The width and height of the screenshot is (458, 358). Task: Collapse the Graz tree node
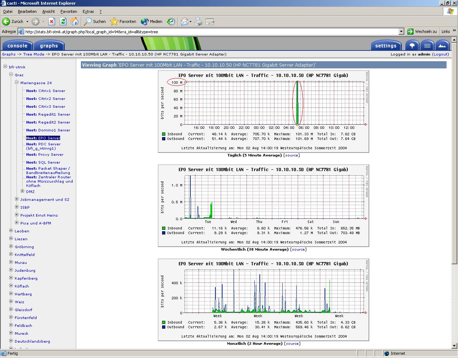click(11, 74)
